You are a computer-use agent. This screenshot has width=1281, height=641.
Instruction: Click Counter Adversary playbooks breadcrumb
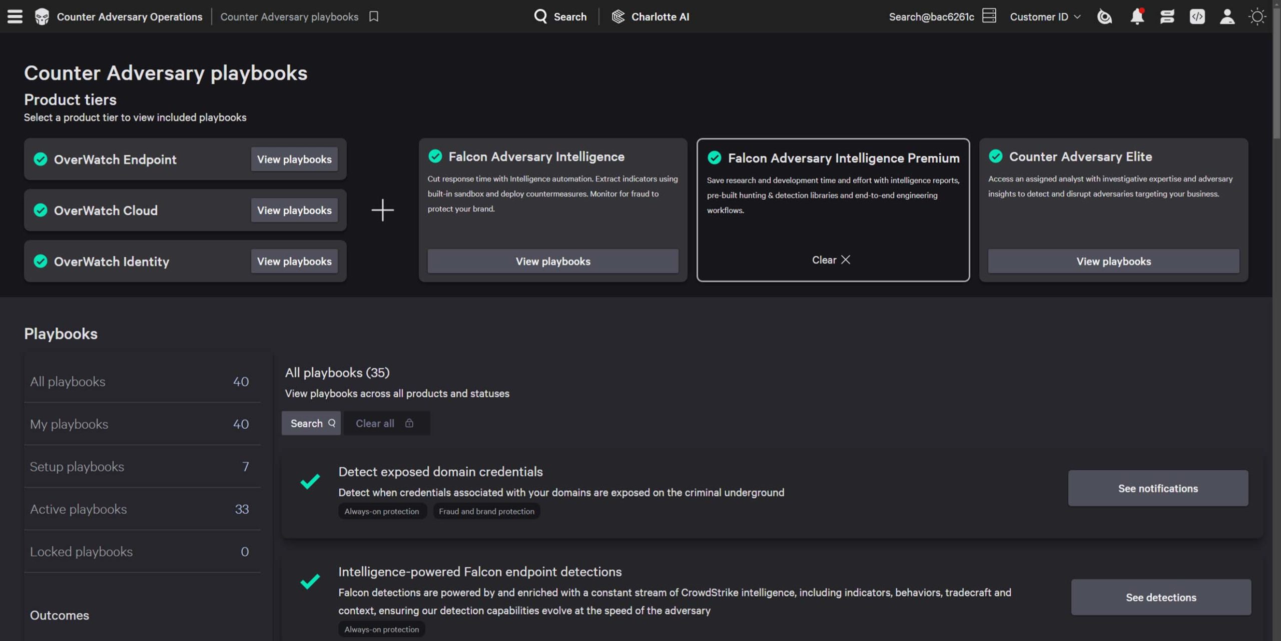pos(289,16)
